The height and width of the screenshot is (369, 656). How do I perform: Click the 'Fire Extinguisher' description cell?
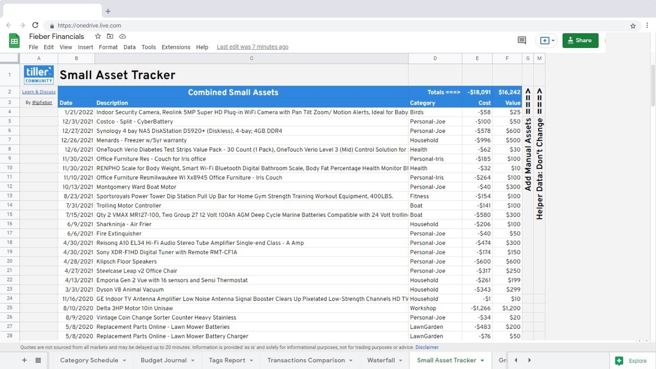251,233
